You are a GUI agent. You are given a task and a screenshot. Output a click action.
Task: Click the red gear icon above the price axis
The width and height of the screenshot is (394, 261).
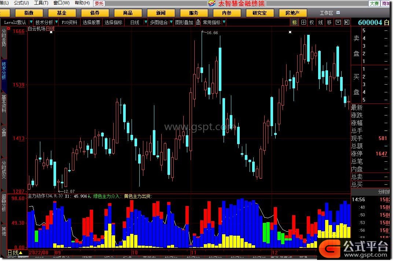tap(8, 29)
